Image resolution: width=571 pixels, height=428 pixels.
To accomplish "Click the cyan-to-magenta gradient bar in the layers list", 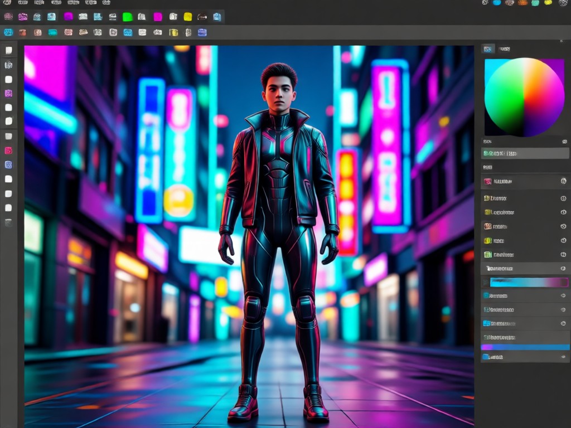I will 529,282.
